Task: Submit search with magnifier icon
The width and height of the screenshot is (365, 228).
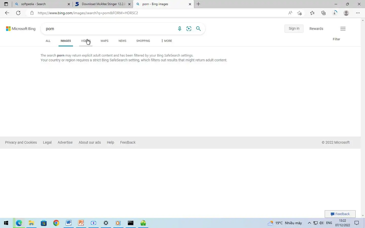Action: [198, 29]
